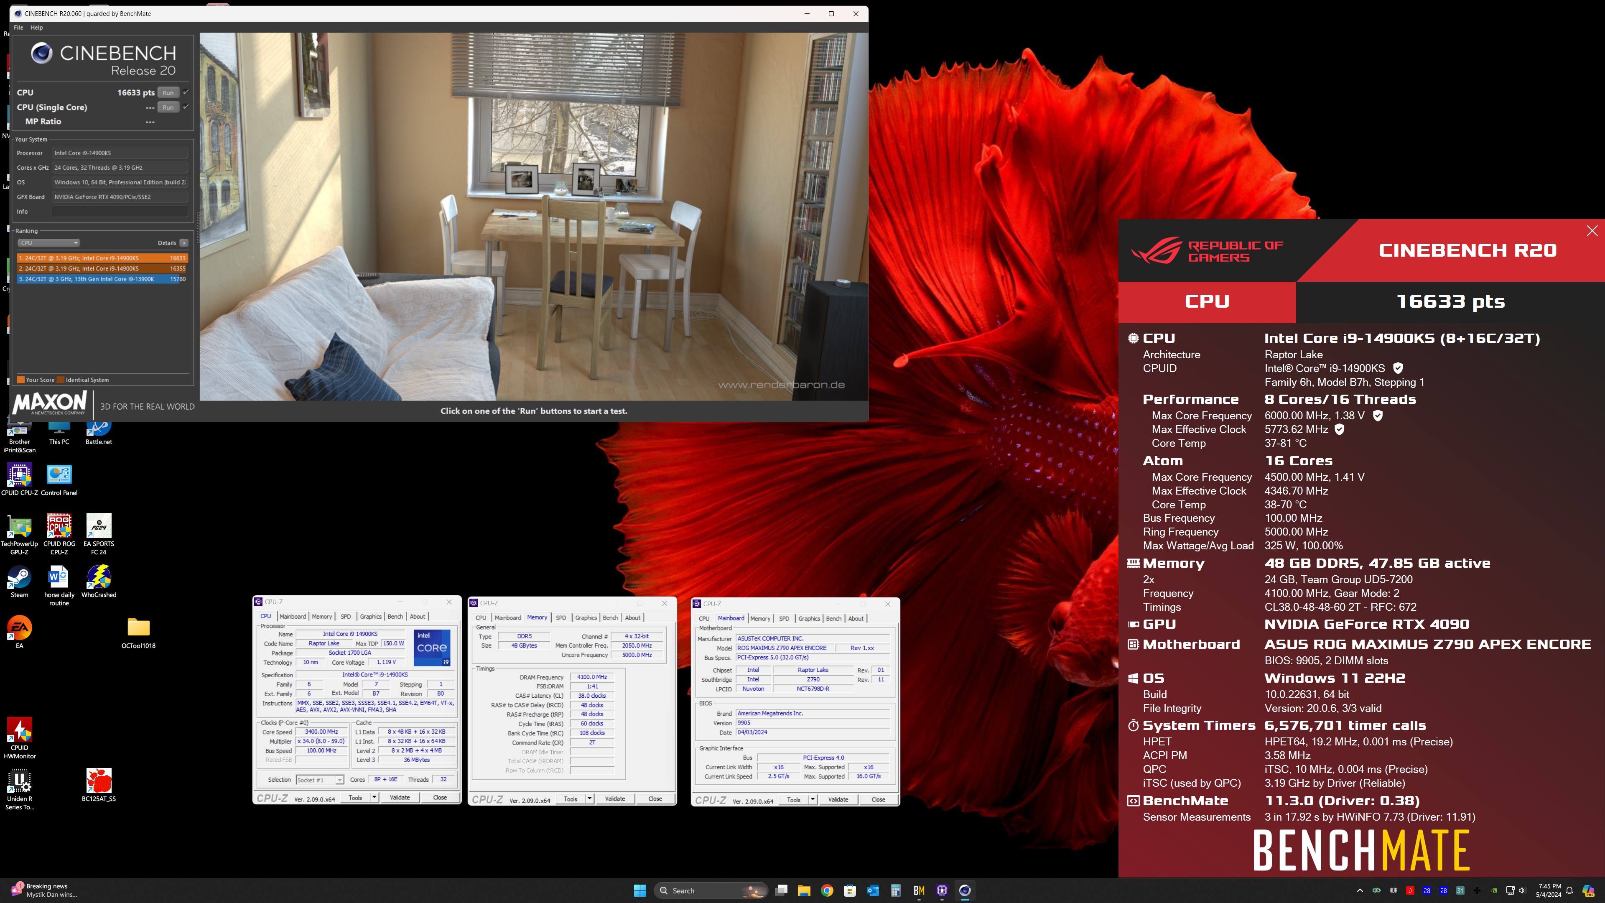Screen dimensions: 1605x903
Task: Open EA SPORTS FC 24 shortcut
Action: 99,535
